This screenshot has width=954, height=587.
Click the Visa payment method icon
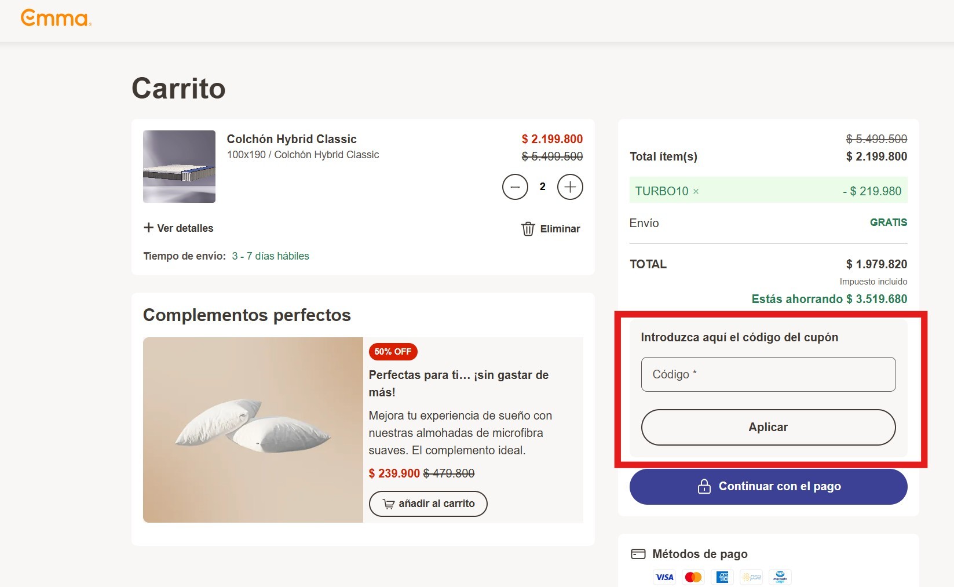[664, 577]
